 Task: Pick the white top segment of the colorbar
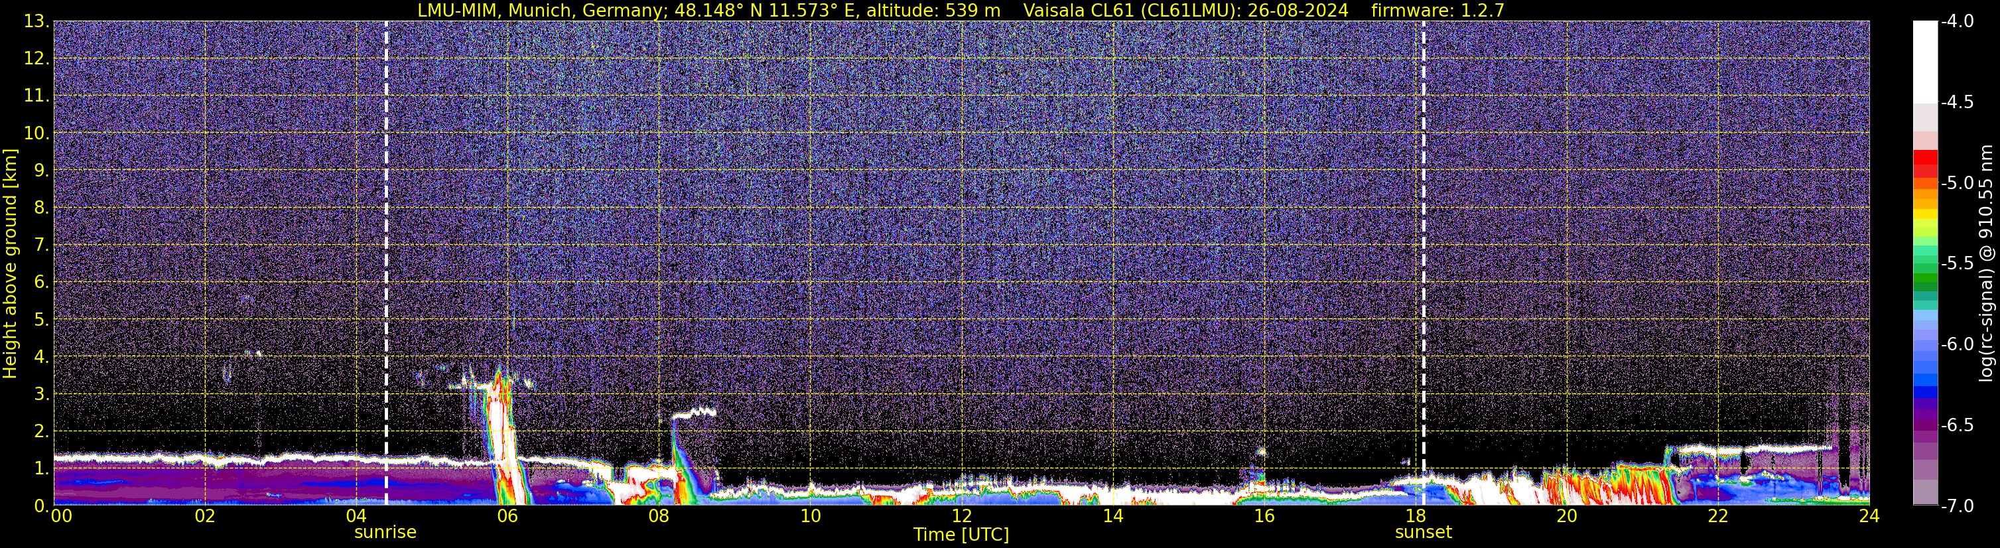pyautogui.click(x=1924, y=62)
